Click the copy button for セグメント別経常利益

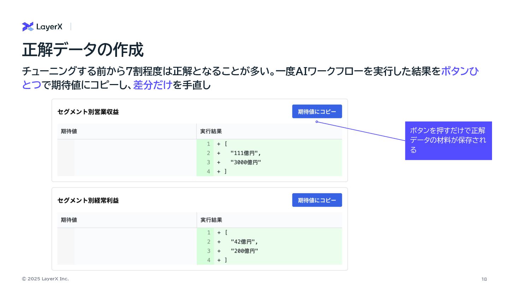pyautogui.click(x=317, y=200)
